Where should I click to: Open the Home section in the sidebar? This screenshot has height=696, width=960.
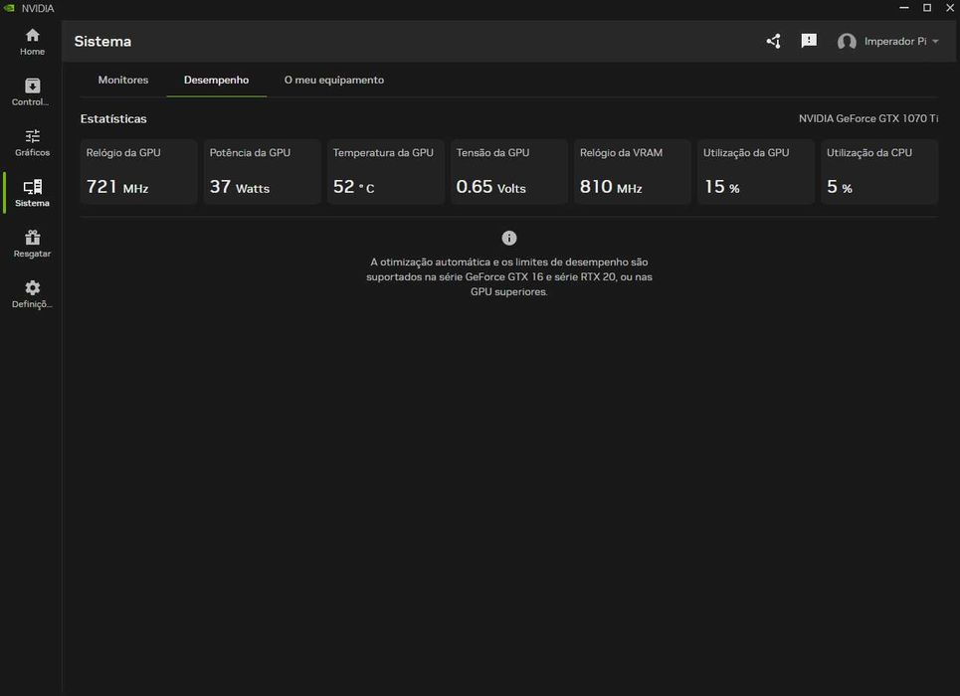[x=32, y=42]
